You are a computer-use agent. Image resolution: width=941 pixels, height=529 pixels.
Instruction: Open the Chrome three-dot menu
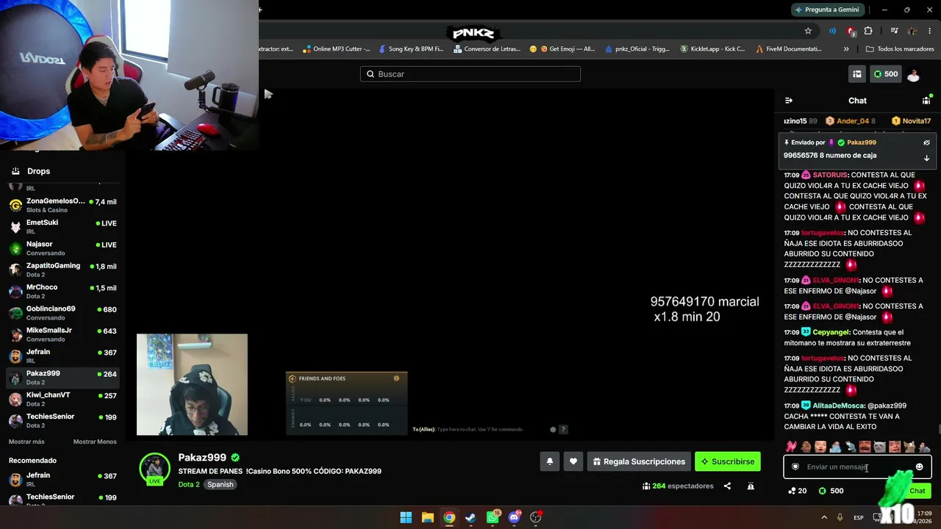[930, 31]
